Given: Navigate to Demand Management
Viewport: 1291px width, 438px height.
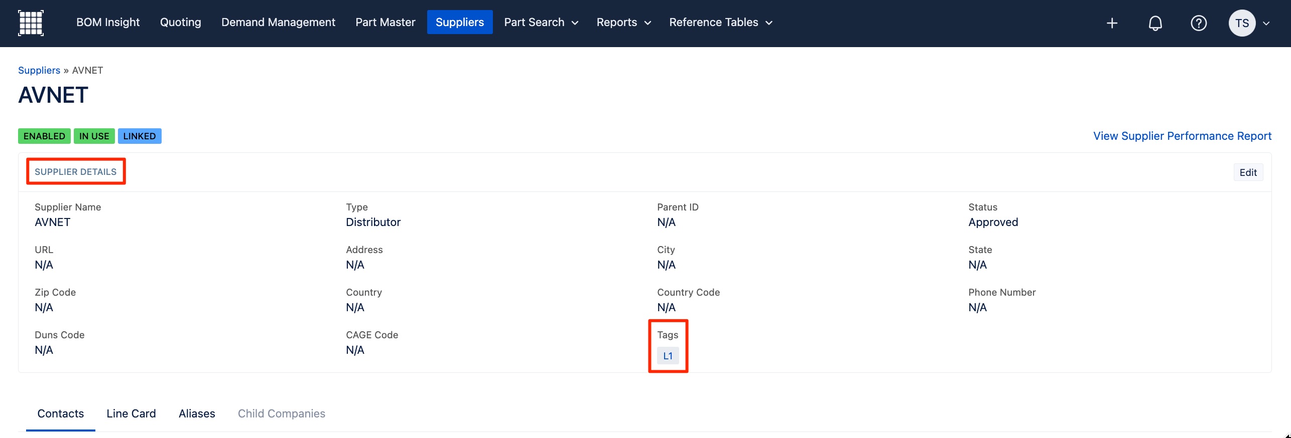Looking at the screenshot, I should [278, 22].
